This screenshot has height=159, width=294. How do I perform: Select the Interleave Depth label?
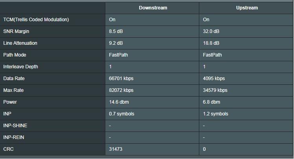click(x=20, y=67)
